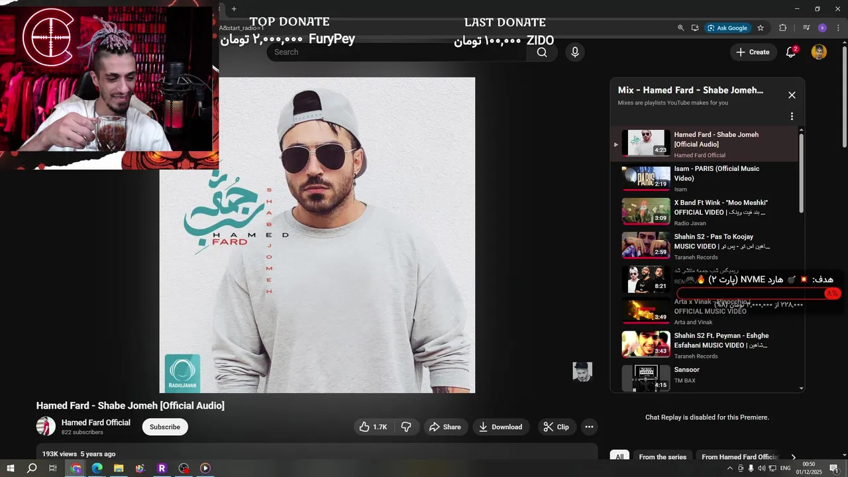Like the video with thumbs up
The height and width of the screenshot is (477, 848).
click(372, 427)
